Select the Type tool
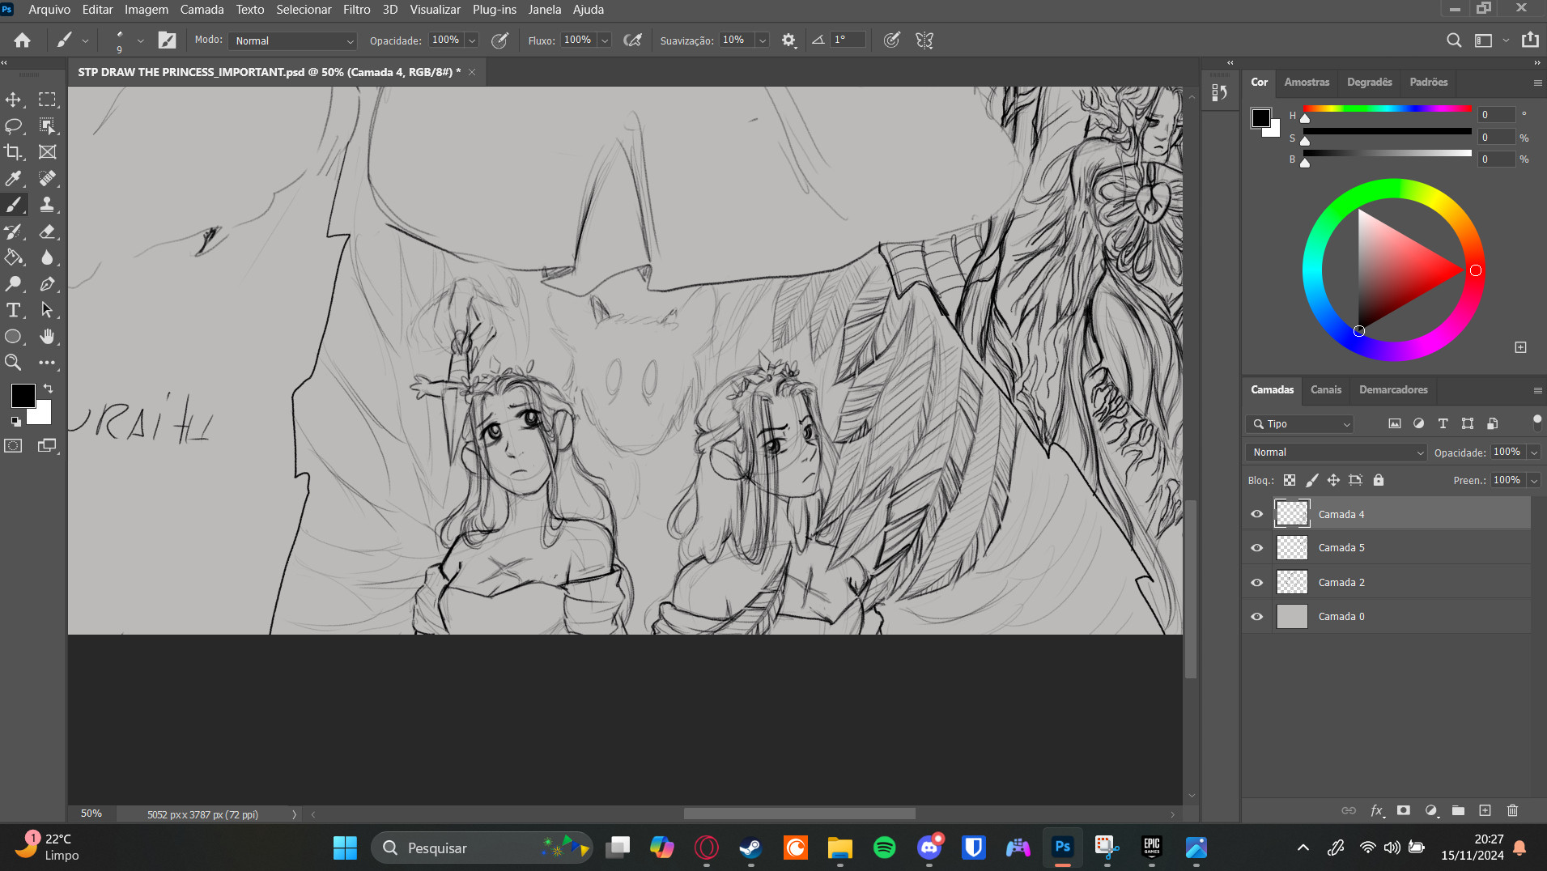This screenshot has width=1547, height=871. [14, 310]
